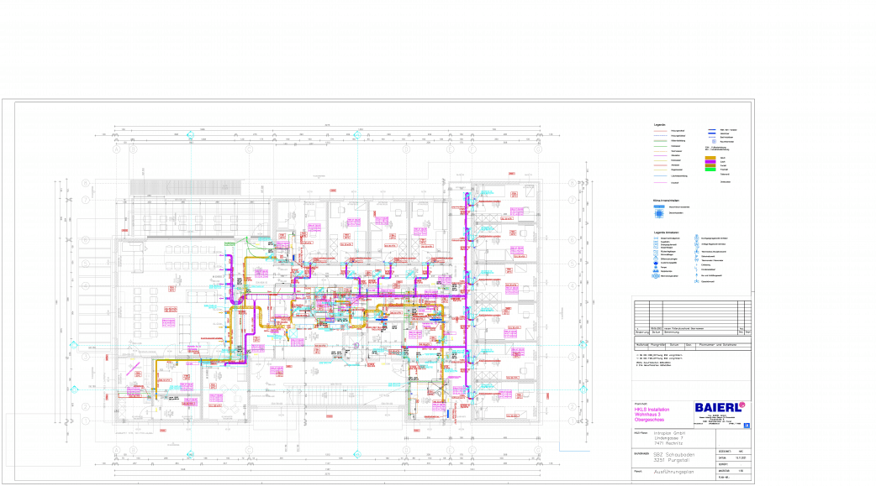Click the top symbol in the right Armaturen column
876x486 pixels.
[x=697, y=238]
